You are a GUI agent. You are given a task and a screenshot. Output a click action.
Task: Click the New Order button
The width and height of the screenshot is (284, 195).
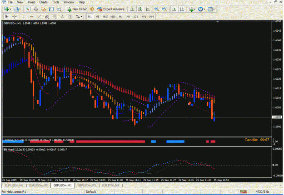point(77,9)
